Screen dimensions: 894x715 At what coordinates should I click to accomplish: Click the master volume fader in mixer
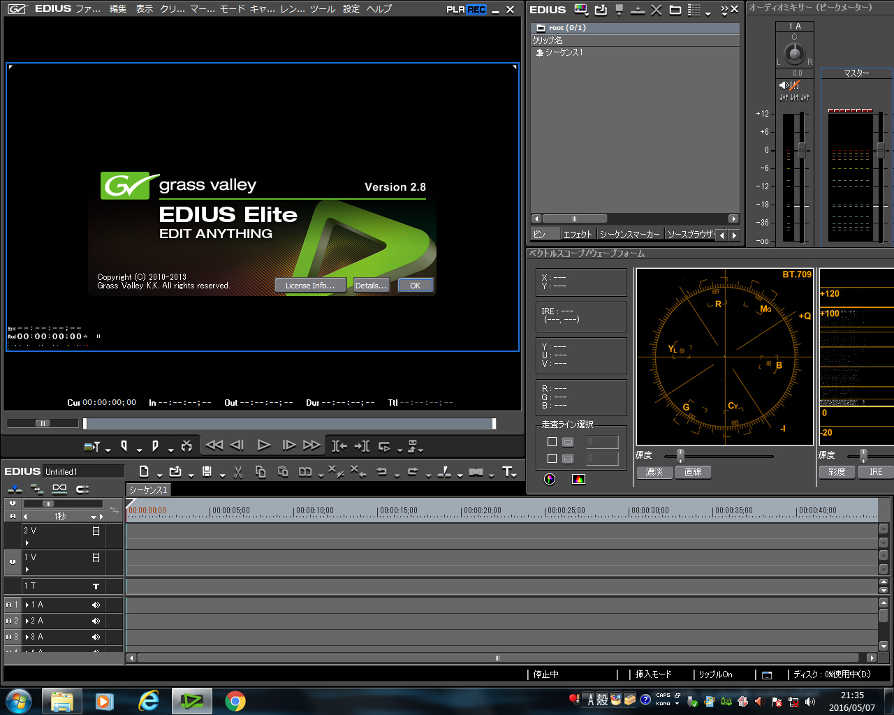(x=881, y=149)
